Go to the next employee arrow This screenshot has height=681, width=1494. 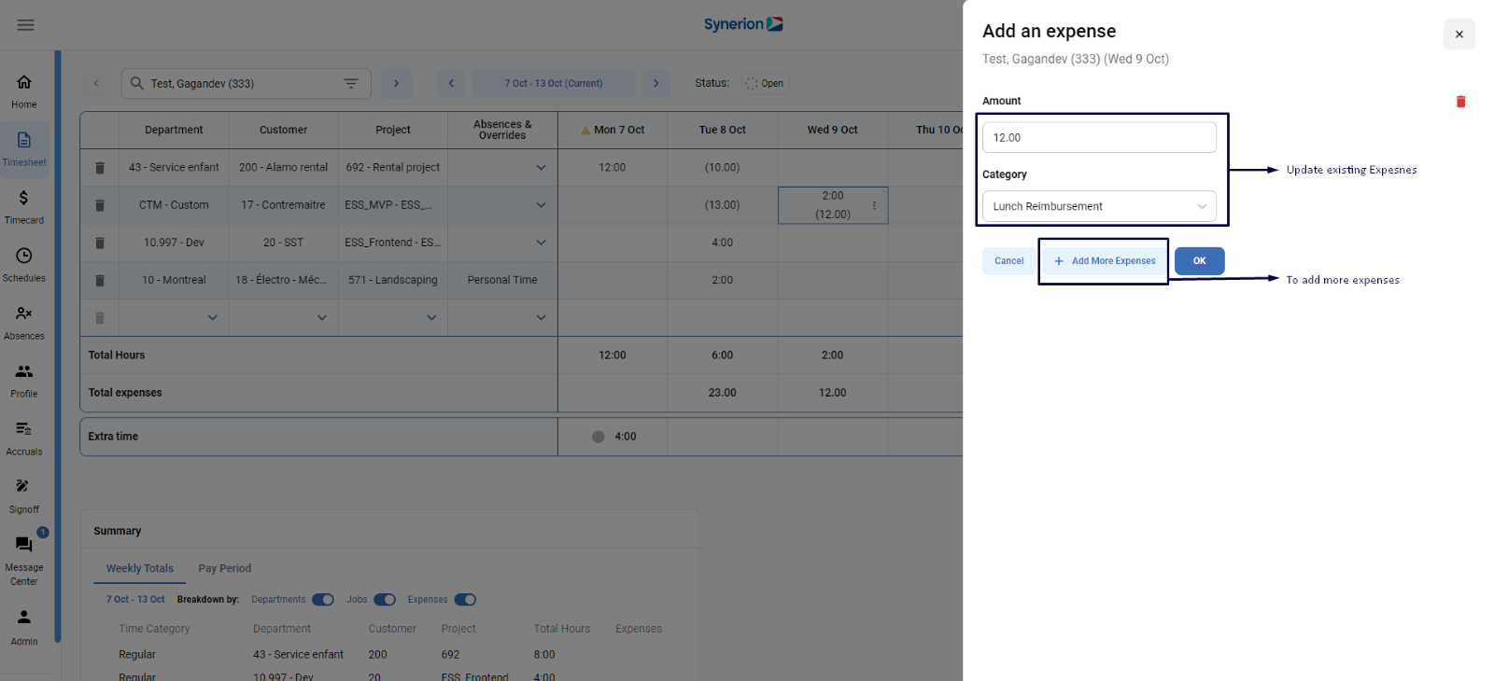click(396, 83)
